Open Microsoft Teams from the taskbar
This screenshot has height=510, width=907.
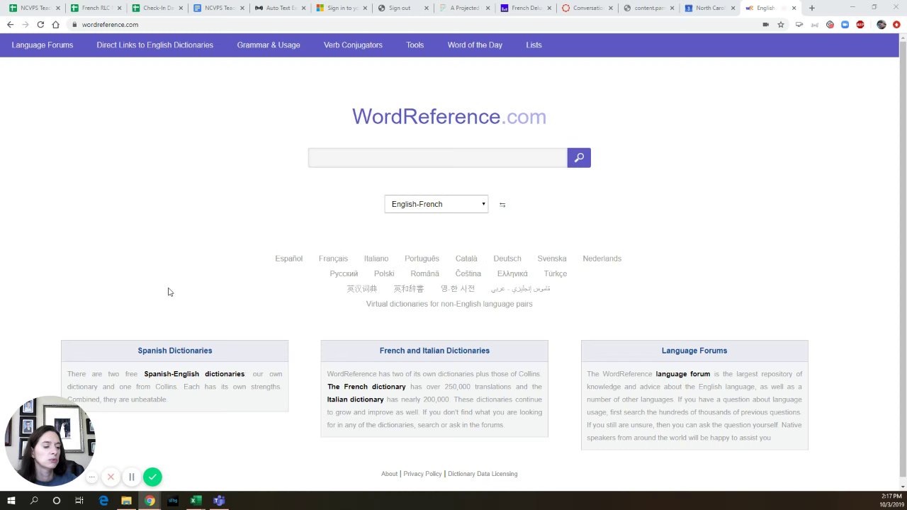click(x=218, y=501)
